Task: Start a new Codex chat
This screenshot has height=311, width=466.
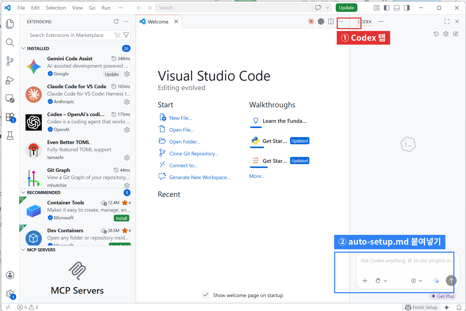Action: coord(456,34)
